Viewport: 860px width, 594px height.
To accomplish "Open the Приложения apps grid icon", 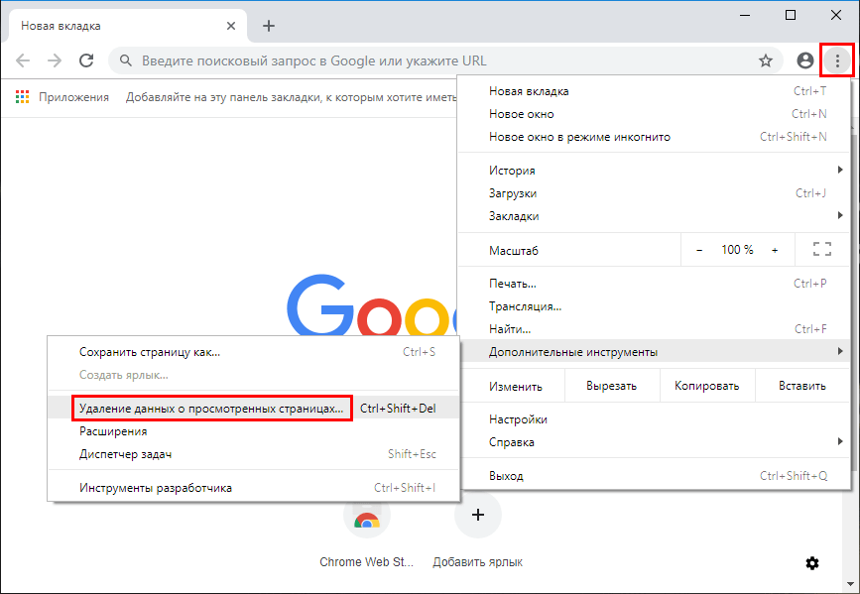I will pyautogui.click(x=23, y=97).
